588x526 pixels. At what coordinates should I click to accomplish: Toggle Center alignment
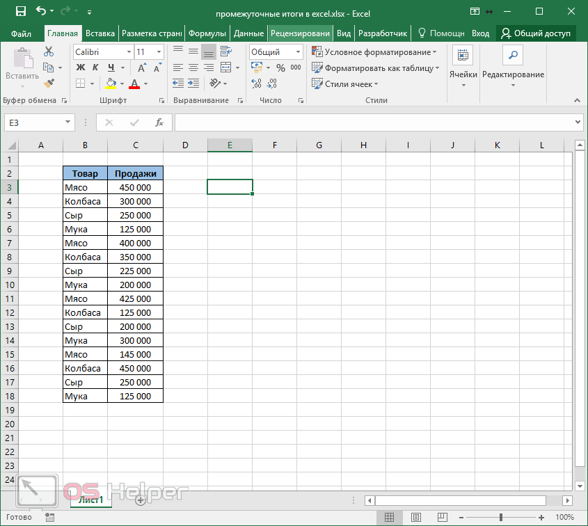193,67
